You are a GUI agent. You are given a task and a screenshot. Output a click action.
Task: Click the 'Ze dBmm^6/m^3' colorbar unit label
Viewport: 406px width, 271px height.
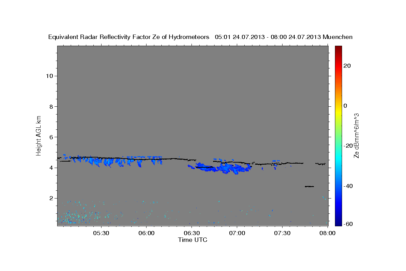pyautogui.click(x=356, y=135)
